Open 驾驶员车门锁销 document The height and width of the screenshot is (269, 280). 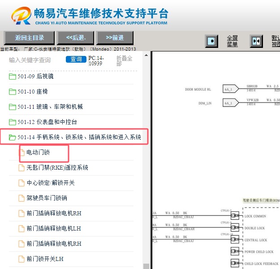(x=47, y=198)
